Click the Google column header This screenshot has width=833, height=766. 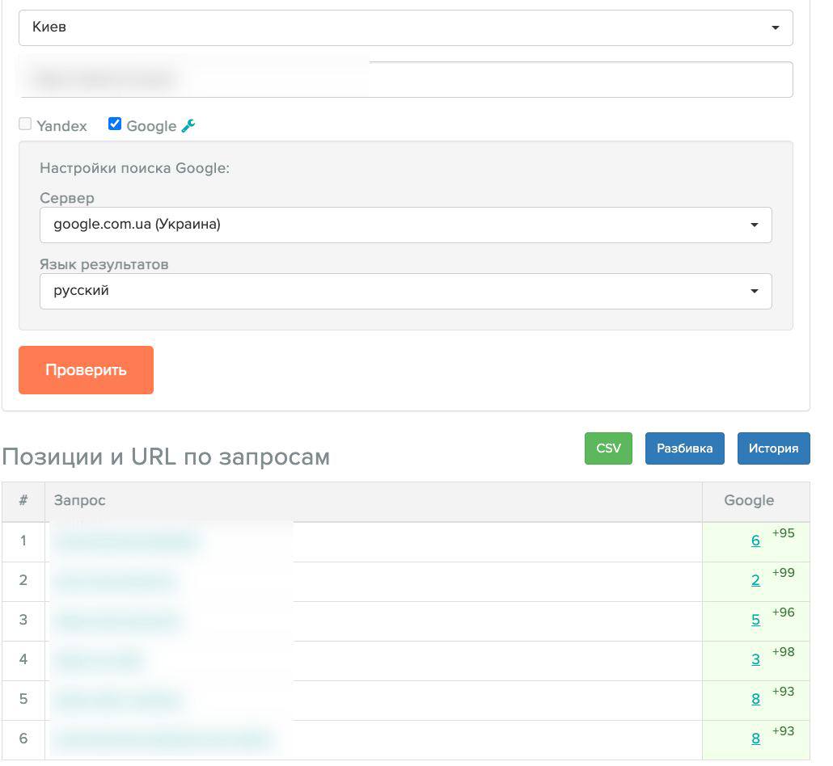(749, 501)
